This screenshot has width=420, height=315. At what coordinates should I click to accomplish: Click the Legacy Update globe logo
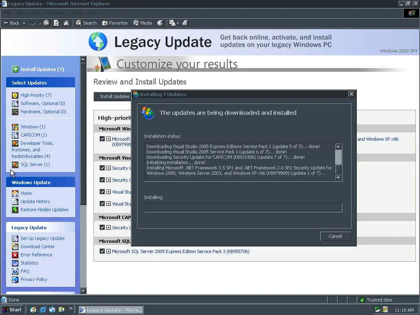pyautogui.click(x=98, y=41)
